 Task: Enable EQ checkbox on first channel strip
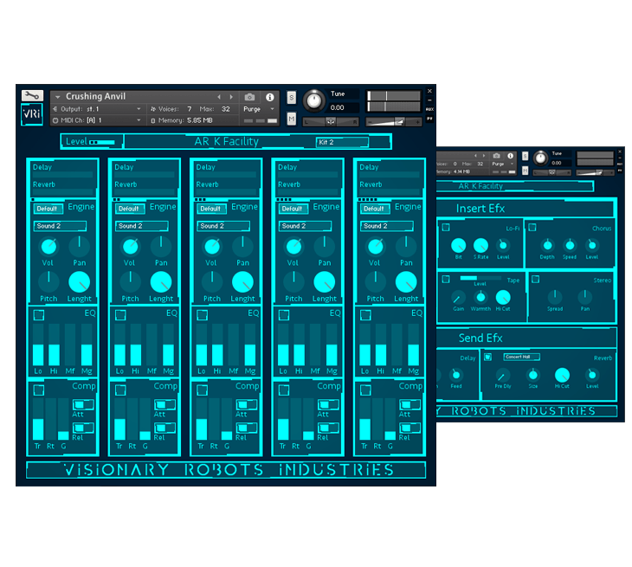[x=39, y=315]
